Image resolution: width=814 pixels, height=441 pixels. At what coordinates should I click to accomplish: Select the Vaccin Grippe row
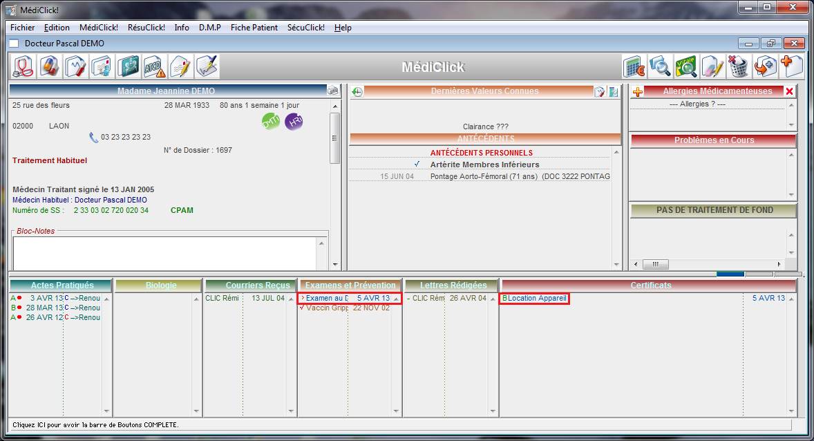click(346, 308)
